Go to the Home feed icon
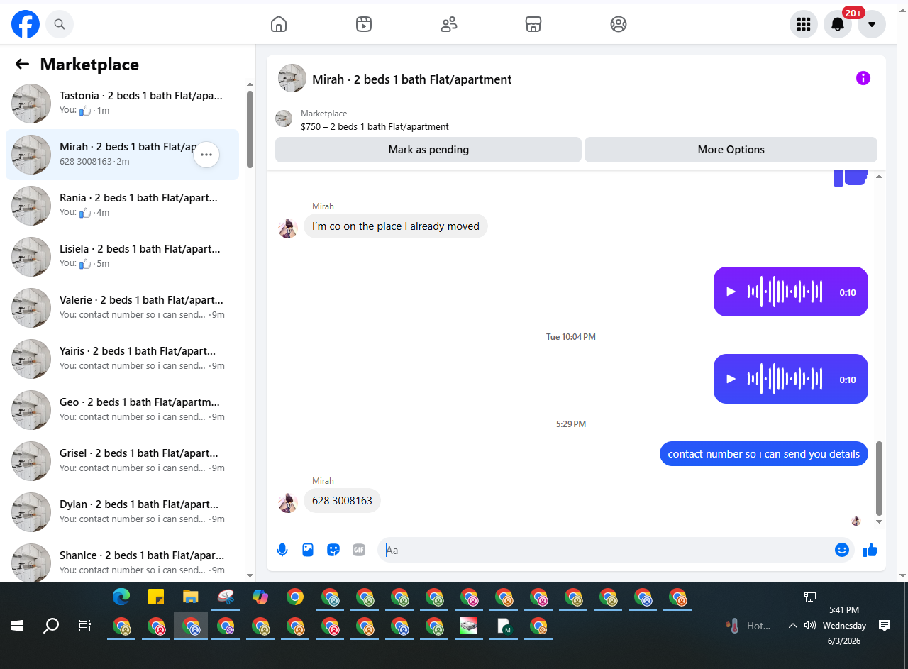The width and height of the screenshot is (908, 669). point(279,24)
